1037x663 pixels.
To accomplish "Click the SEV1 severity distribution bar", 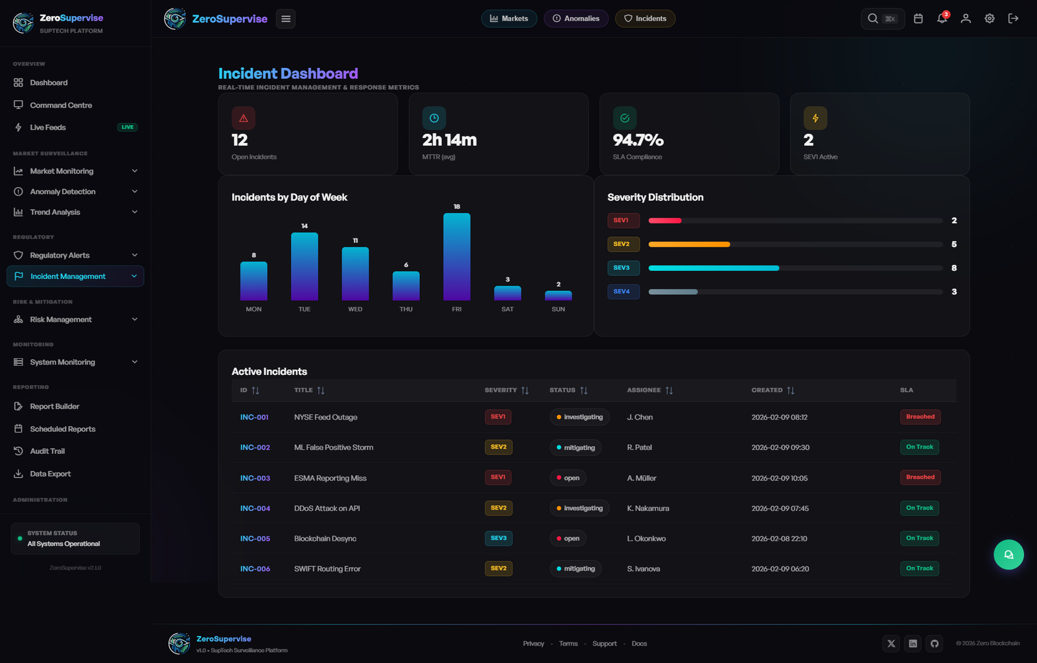I will tap(795, 221).
